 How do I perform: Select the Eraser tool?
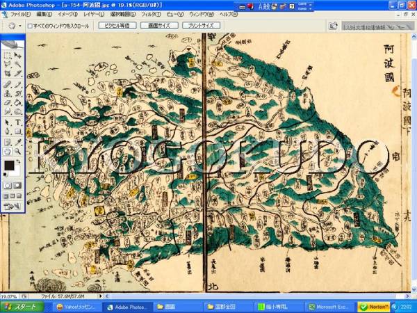tap(8, 102)
